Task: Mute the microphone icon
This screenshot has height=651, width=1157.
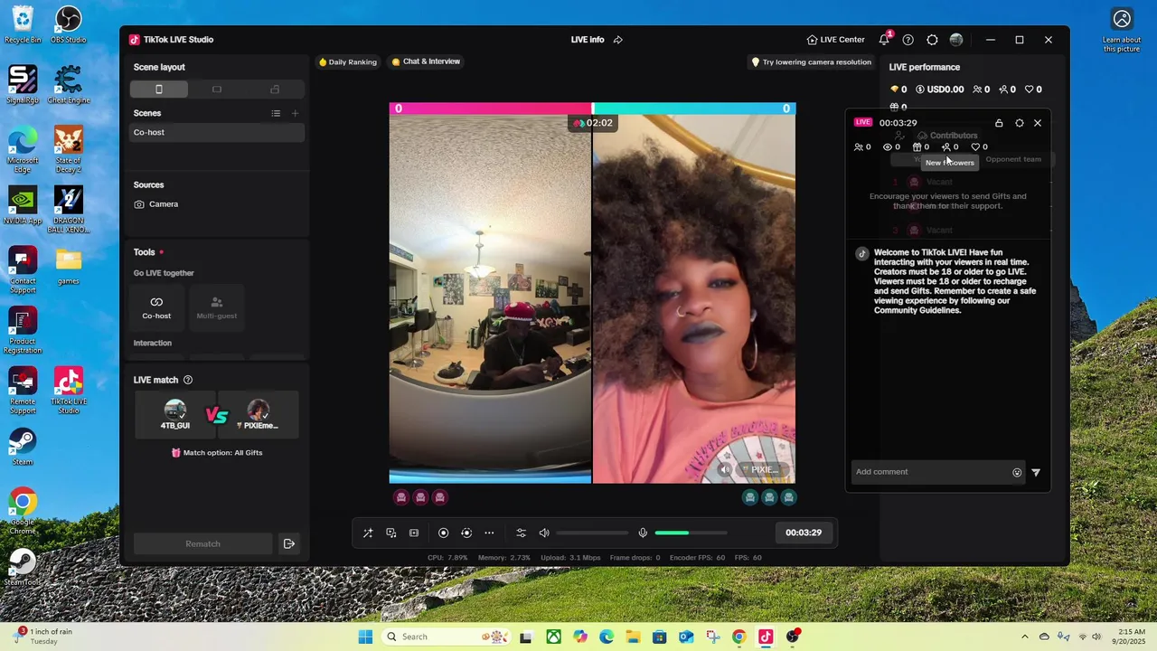Action: 643,533
